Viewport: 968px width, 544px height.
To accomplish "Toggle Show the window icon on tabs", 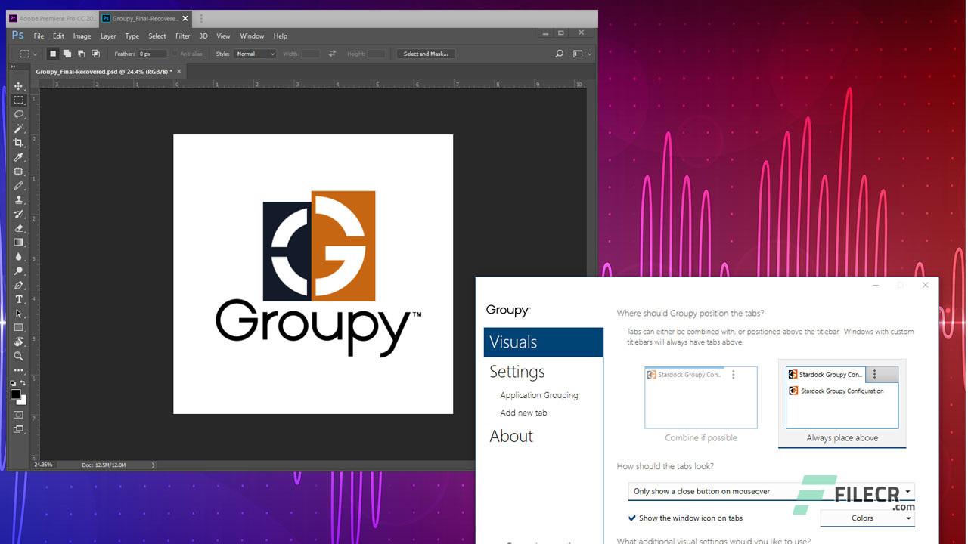I will (632, 518).
